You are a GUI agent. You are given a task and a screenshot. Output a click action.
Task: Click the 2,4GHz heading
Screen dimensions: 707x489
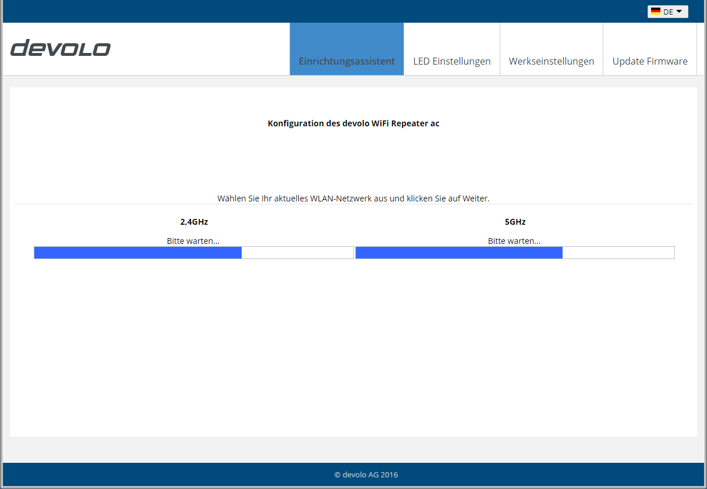[x=194, y=222]
